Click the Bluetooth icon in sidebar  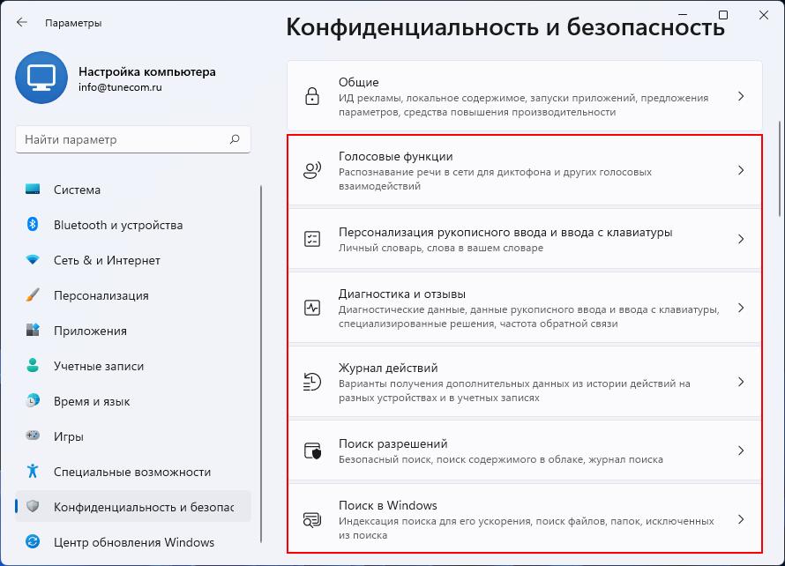[x=33, y=224]
